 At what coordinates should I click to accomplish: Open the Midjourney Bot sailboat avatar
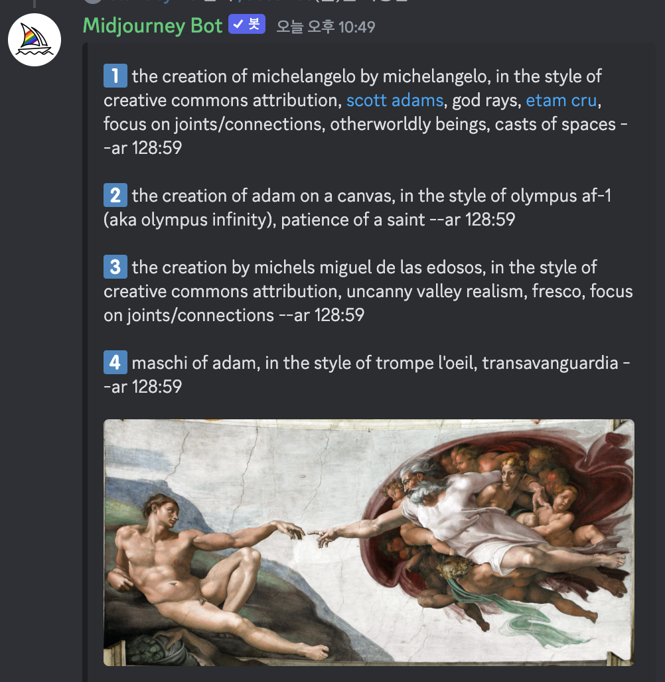pyautogui.click(x=35, y=40)
